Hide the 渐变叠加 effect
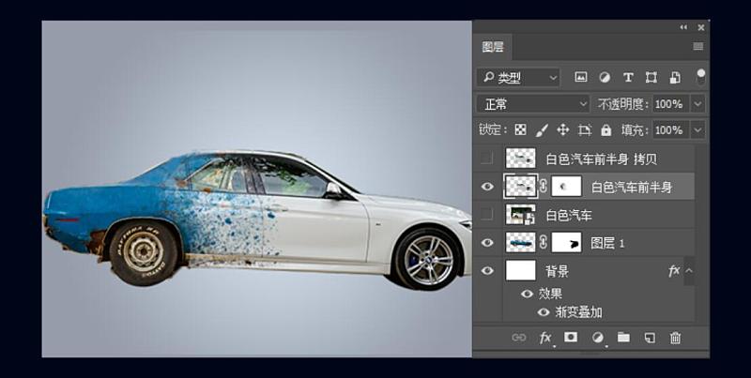Viewport: 751px width, 378px height. click(x=544, y=312)
